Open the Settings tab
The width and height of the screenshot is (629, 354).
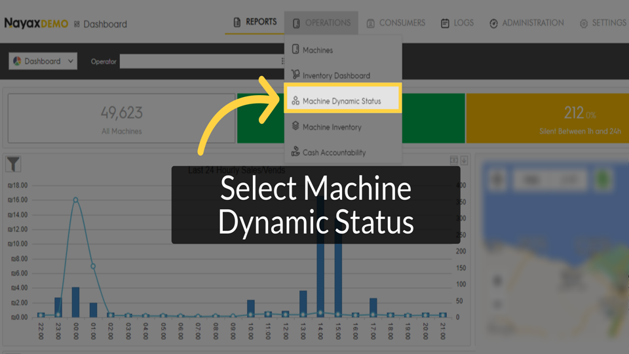pos(603,23)
